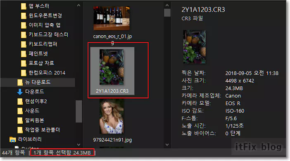
Task: Click folder icon for 포토샵 자료
Action: tap(24, 63)
